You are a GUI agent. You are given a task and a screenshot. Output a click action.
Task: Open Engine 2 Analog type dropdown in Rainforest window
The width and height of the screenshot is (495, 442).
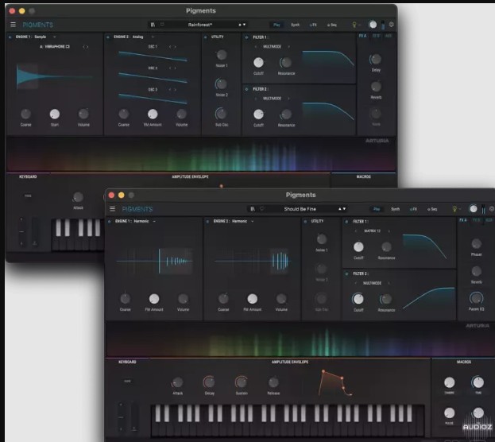(x=153, y=37)
